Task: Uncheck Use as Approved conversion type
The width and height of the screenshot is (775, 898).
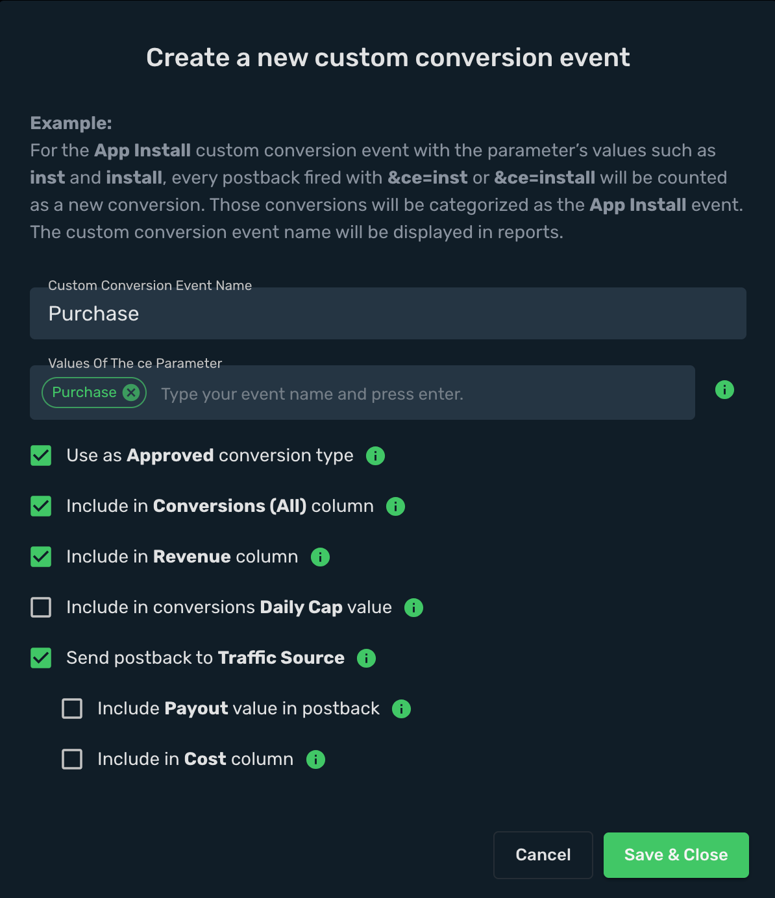Action: 41,455
